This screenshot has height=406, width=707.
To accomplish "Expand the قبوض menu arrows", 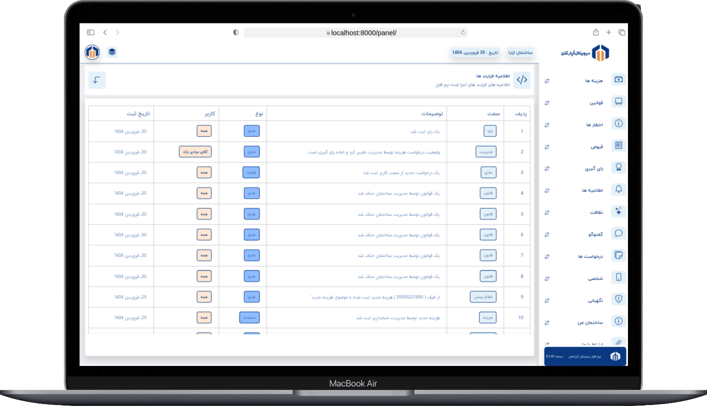I will pyautogui.click(x=547, y=147).
